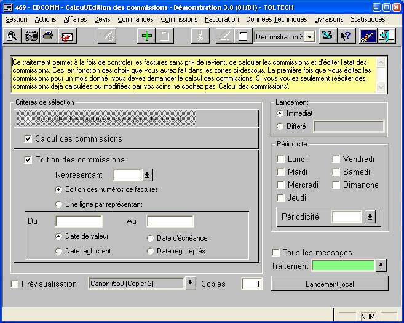Click the Lancement local button
Image resolution: width=404 pixels, height=323 pixels.
[x=330, y=284]
